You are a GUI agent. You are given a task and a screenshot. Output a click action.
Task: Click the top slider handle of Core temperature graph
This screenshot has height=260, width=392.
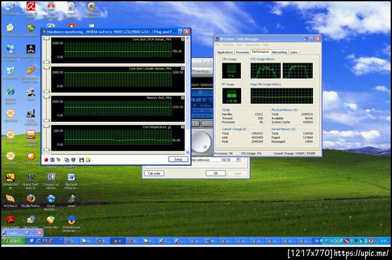[47, 126]
